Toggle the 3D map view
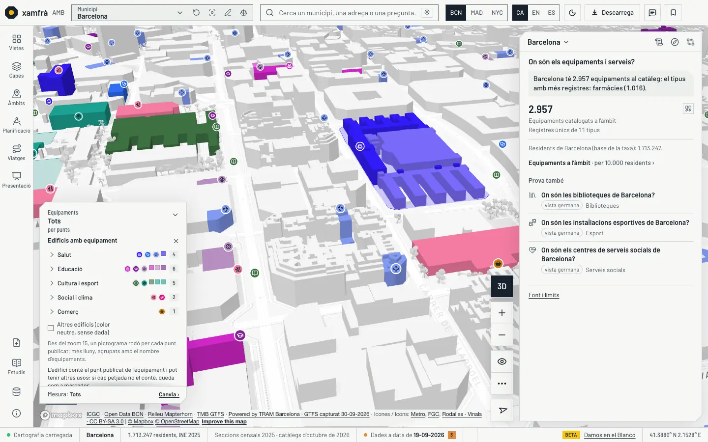Viewport: 708px width, 442px height. (x=502, y=286)
